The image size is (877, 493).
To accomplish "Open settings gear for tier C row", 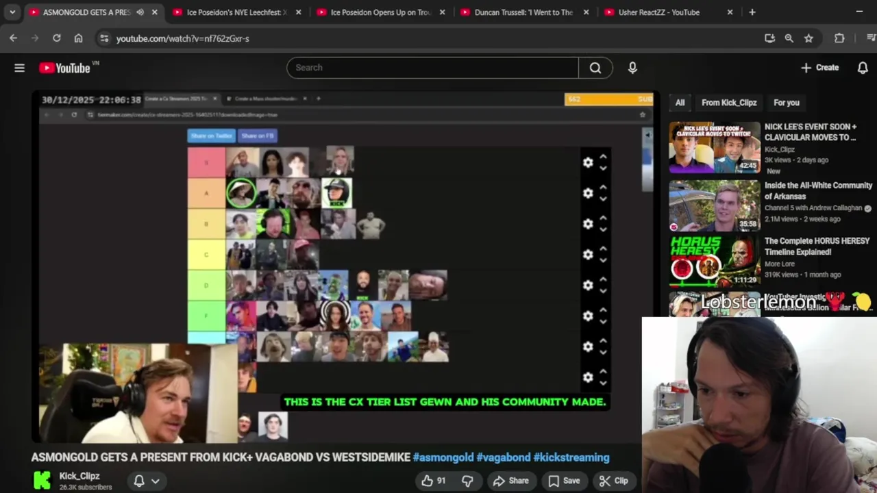I will [588, 255].
